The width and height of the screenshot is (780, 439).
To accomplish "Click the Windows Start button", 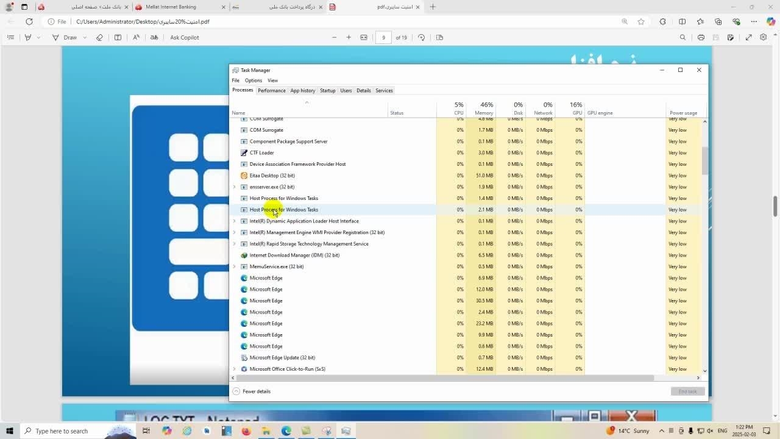I will (9, 431).
